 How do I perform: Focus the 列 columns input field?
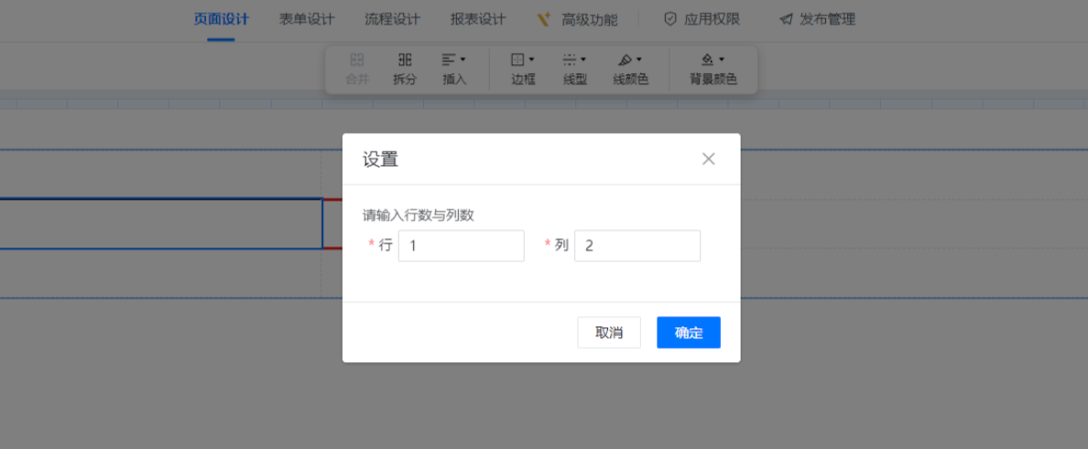tap(637, 246)
